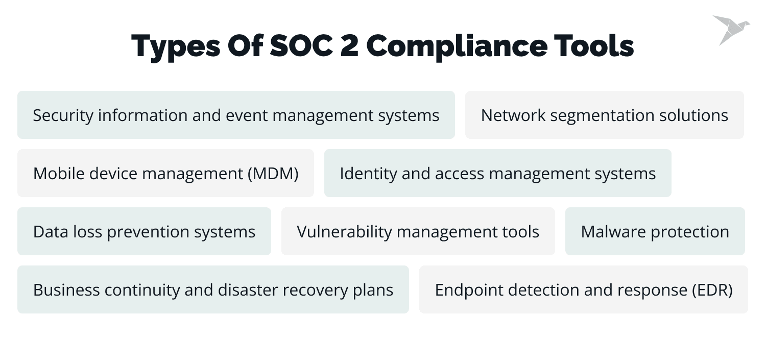Open Business continuity and disaster recovery plans
This screenshot has width=766, height=339.
click(213, 290)
